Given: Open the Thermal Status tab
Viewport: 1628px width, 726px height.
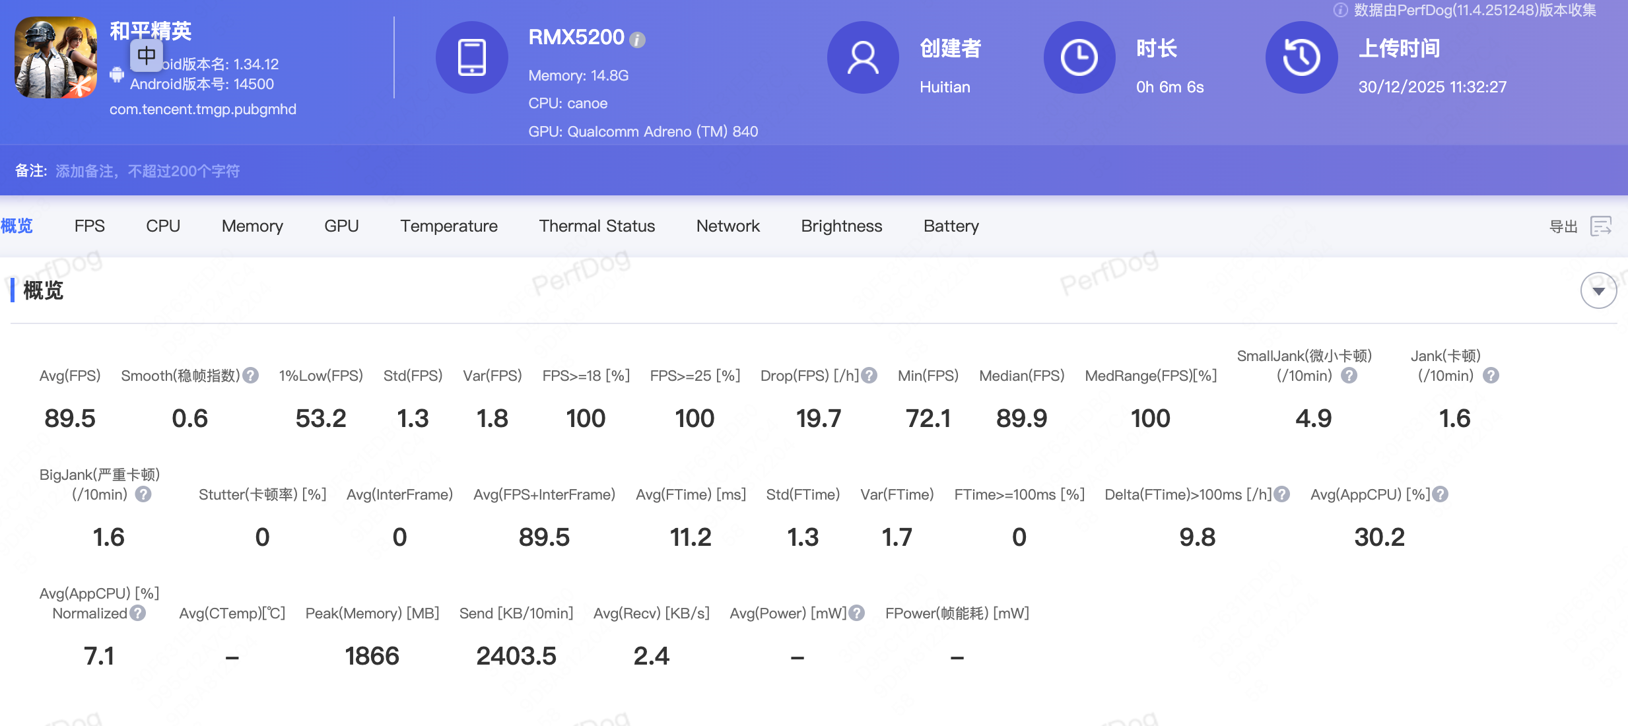Looking at the screenshot, I should tap(597, 226).
